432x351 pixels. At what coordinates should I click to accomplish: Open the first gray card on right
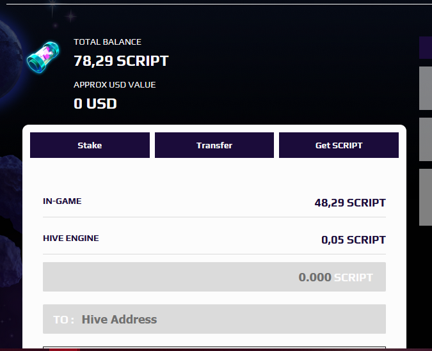(x=426, y=88)
